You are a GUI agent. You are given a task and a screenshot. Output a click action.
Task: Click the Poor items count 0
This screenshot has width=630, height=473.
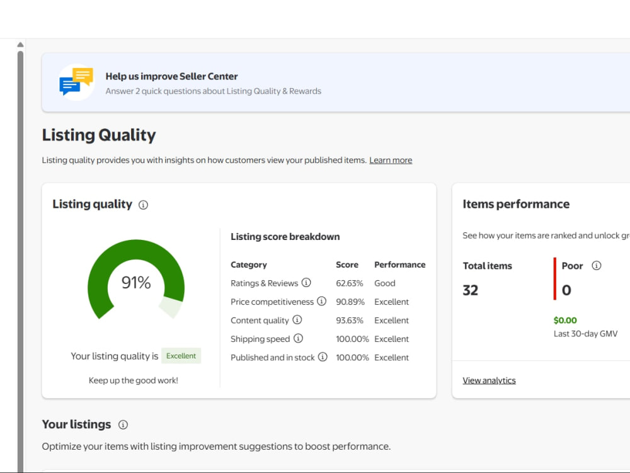coord(566,290)
